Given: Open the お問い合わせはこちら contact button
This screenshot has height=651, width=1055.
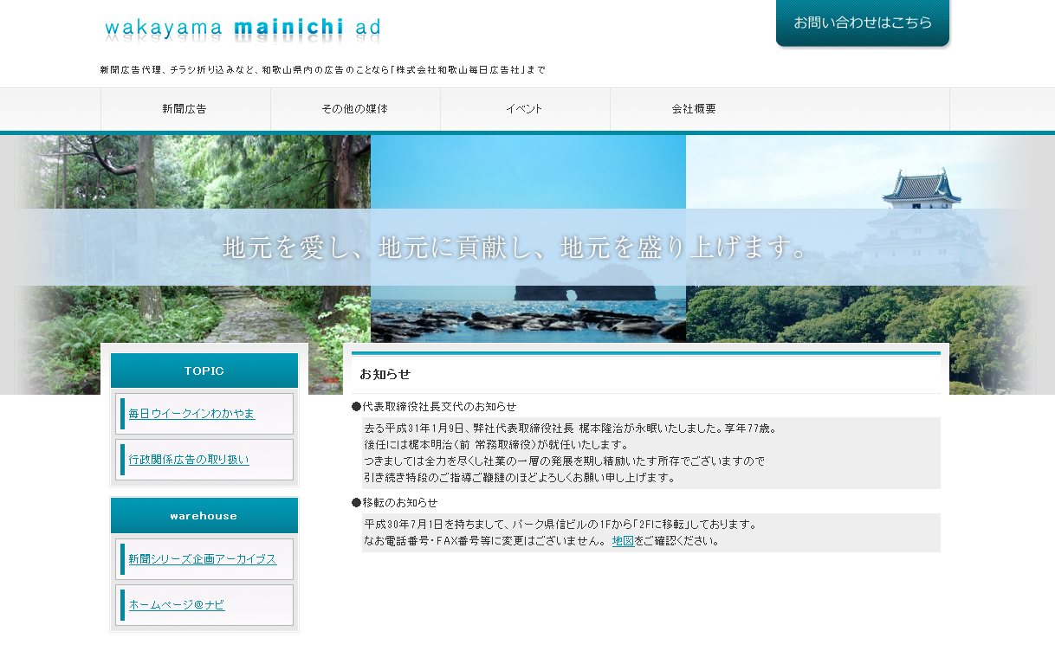Looking at the screenshot, I should (862, 25).
